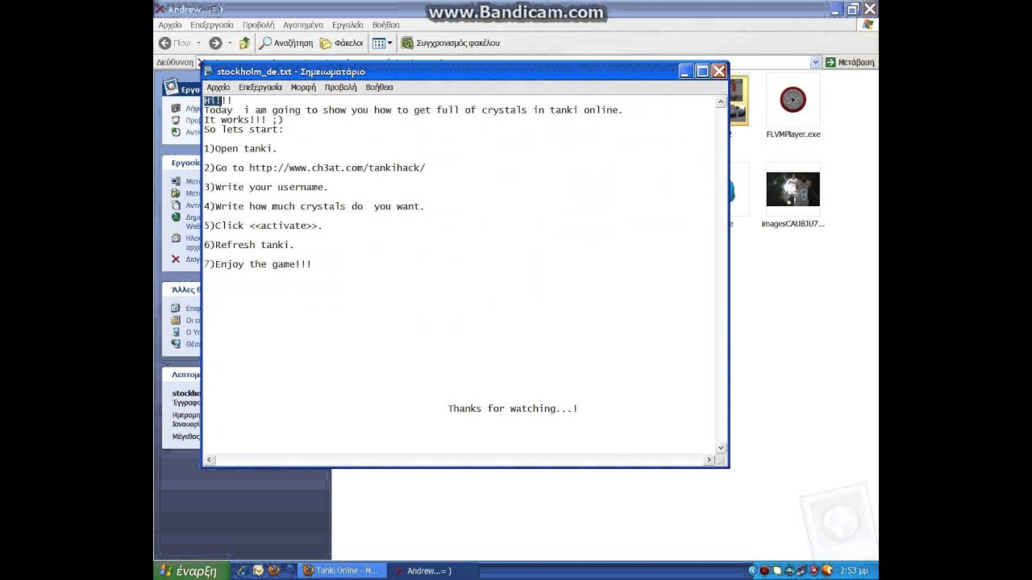The height and width of the screenshot is (580, 1032).
Task: Close the Andrew Explorer window
Action: click(870, 9)
